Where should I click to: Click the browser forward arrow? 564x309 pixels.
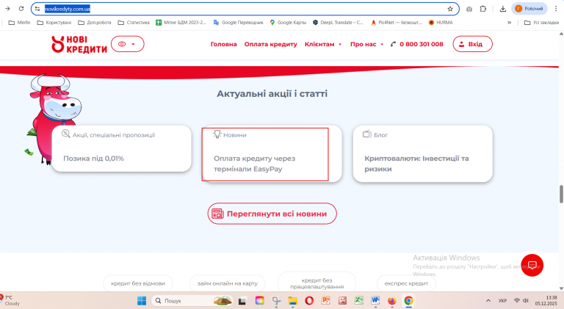[x=7, y=9]
